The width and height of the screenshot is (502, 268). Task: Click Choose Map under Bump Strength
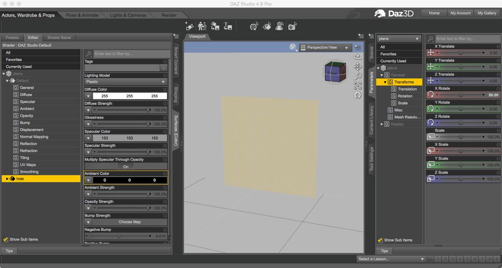point(130,222)
